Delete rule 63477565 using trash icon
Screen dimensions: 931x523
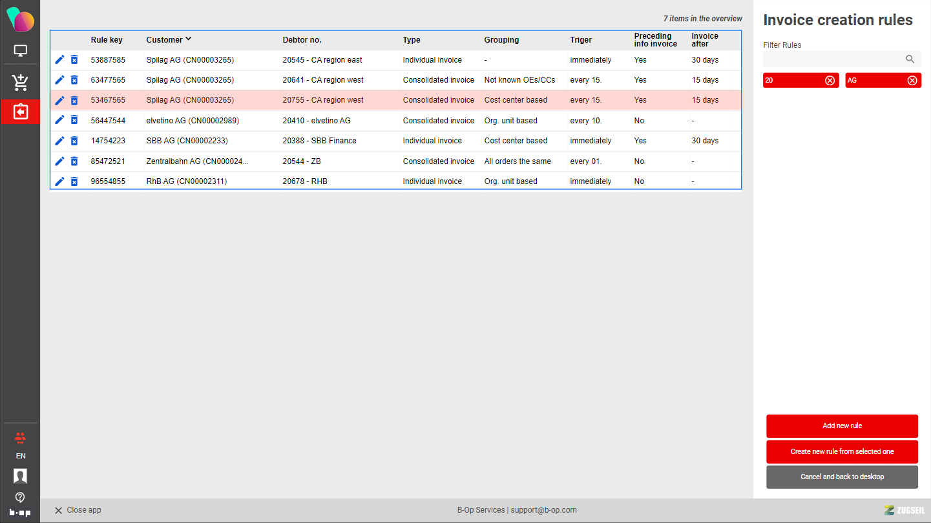[74, 80]
